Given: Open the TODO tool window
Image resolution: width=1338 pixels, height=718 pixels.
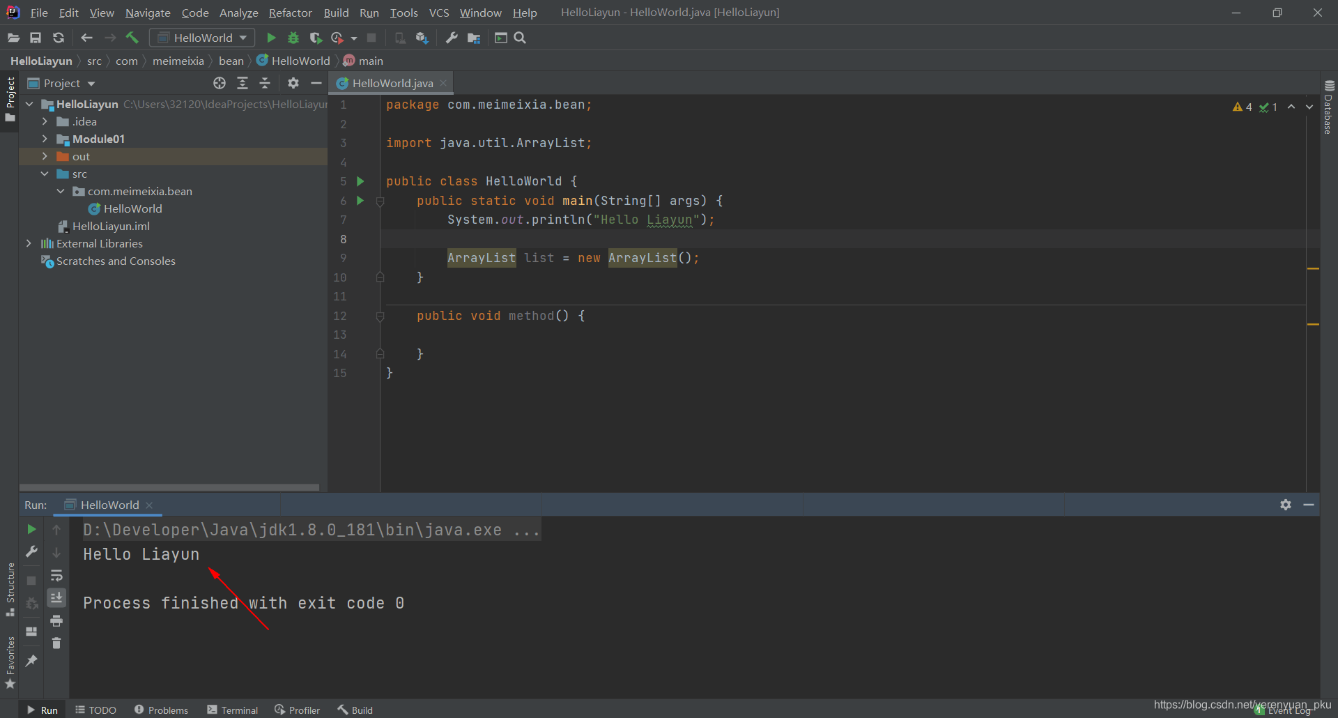Looking at the screenshot, I should click(96, 710).
